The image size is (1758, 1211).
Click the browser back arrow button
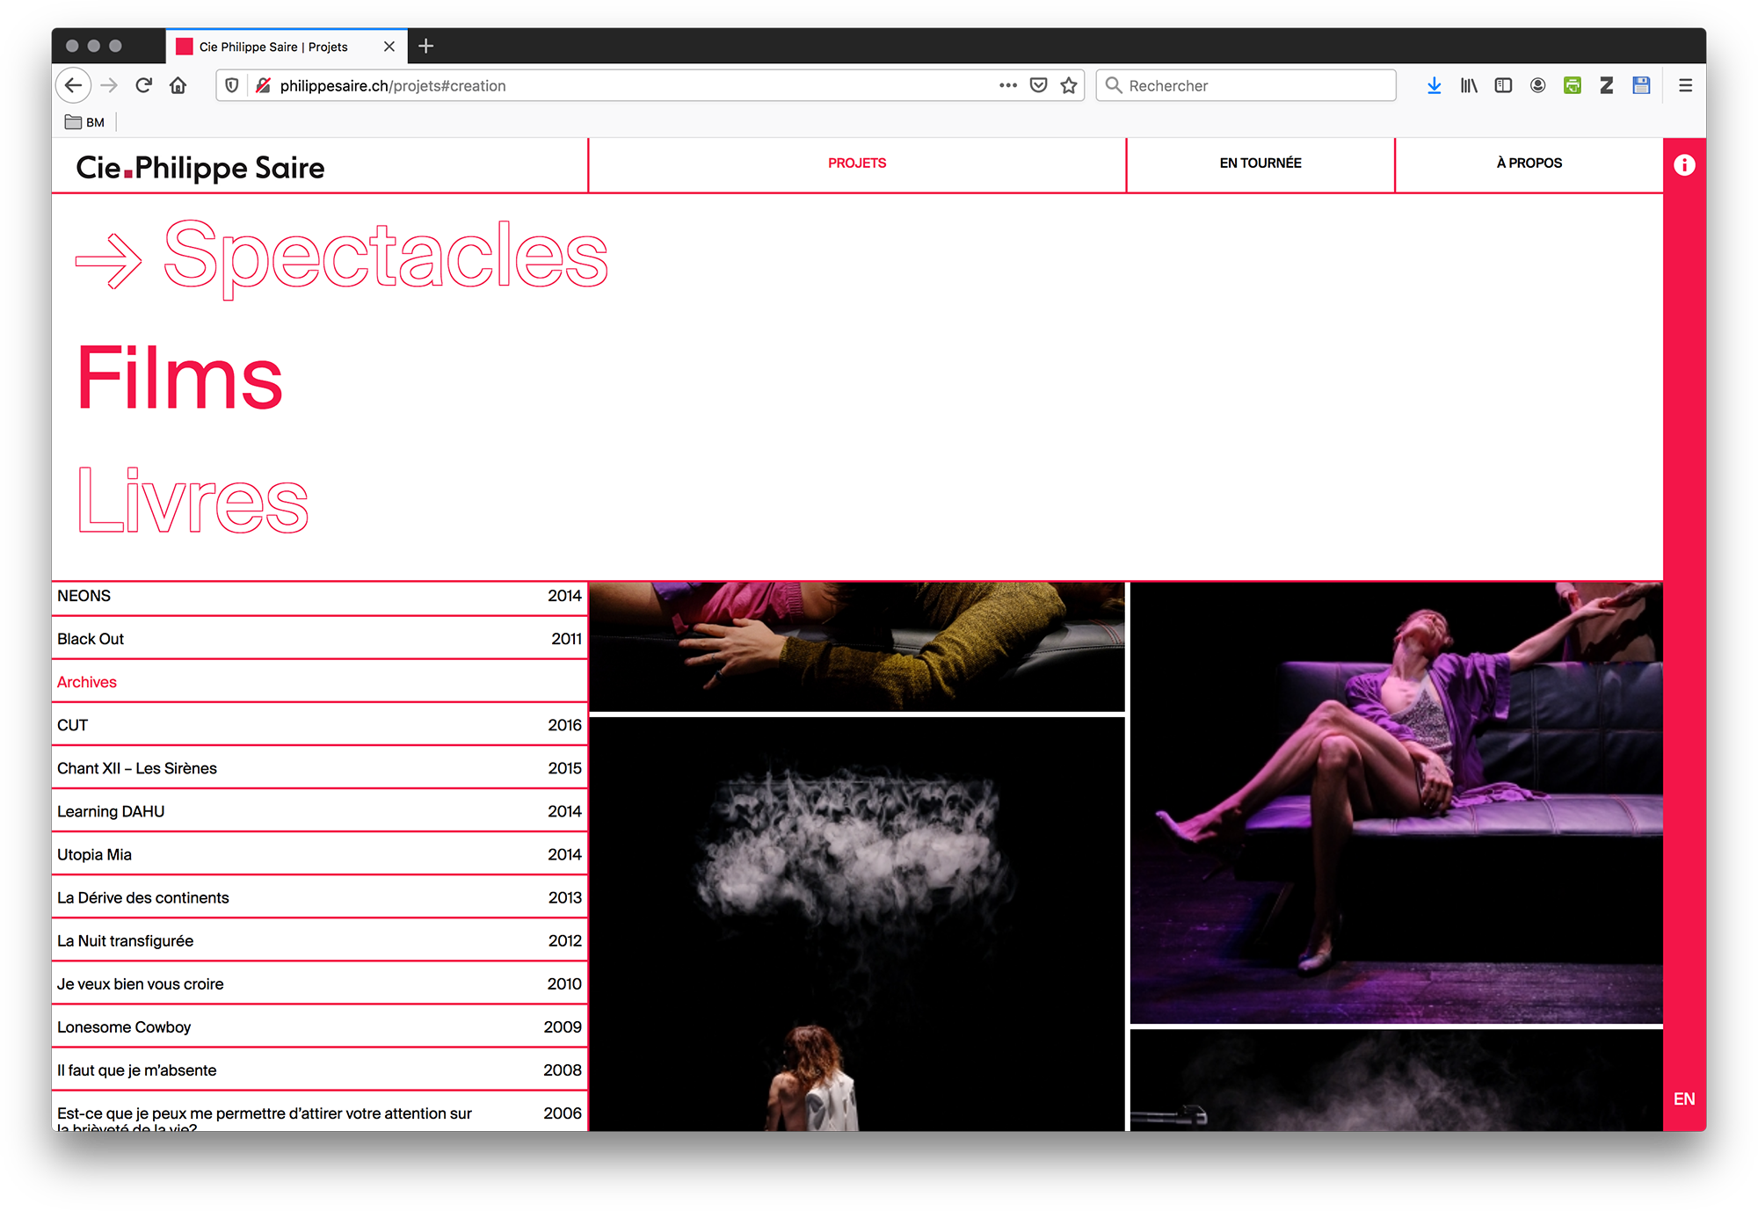pyautogui.click(x=74, y=85)
